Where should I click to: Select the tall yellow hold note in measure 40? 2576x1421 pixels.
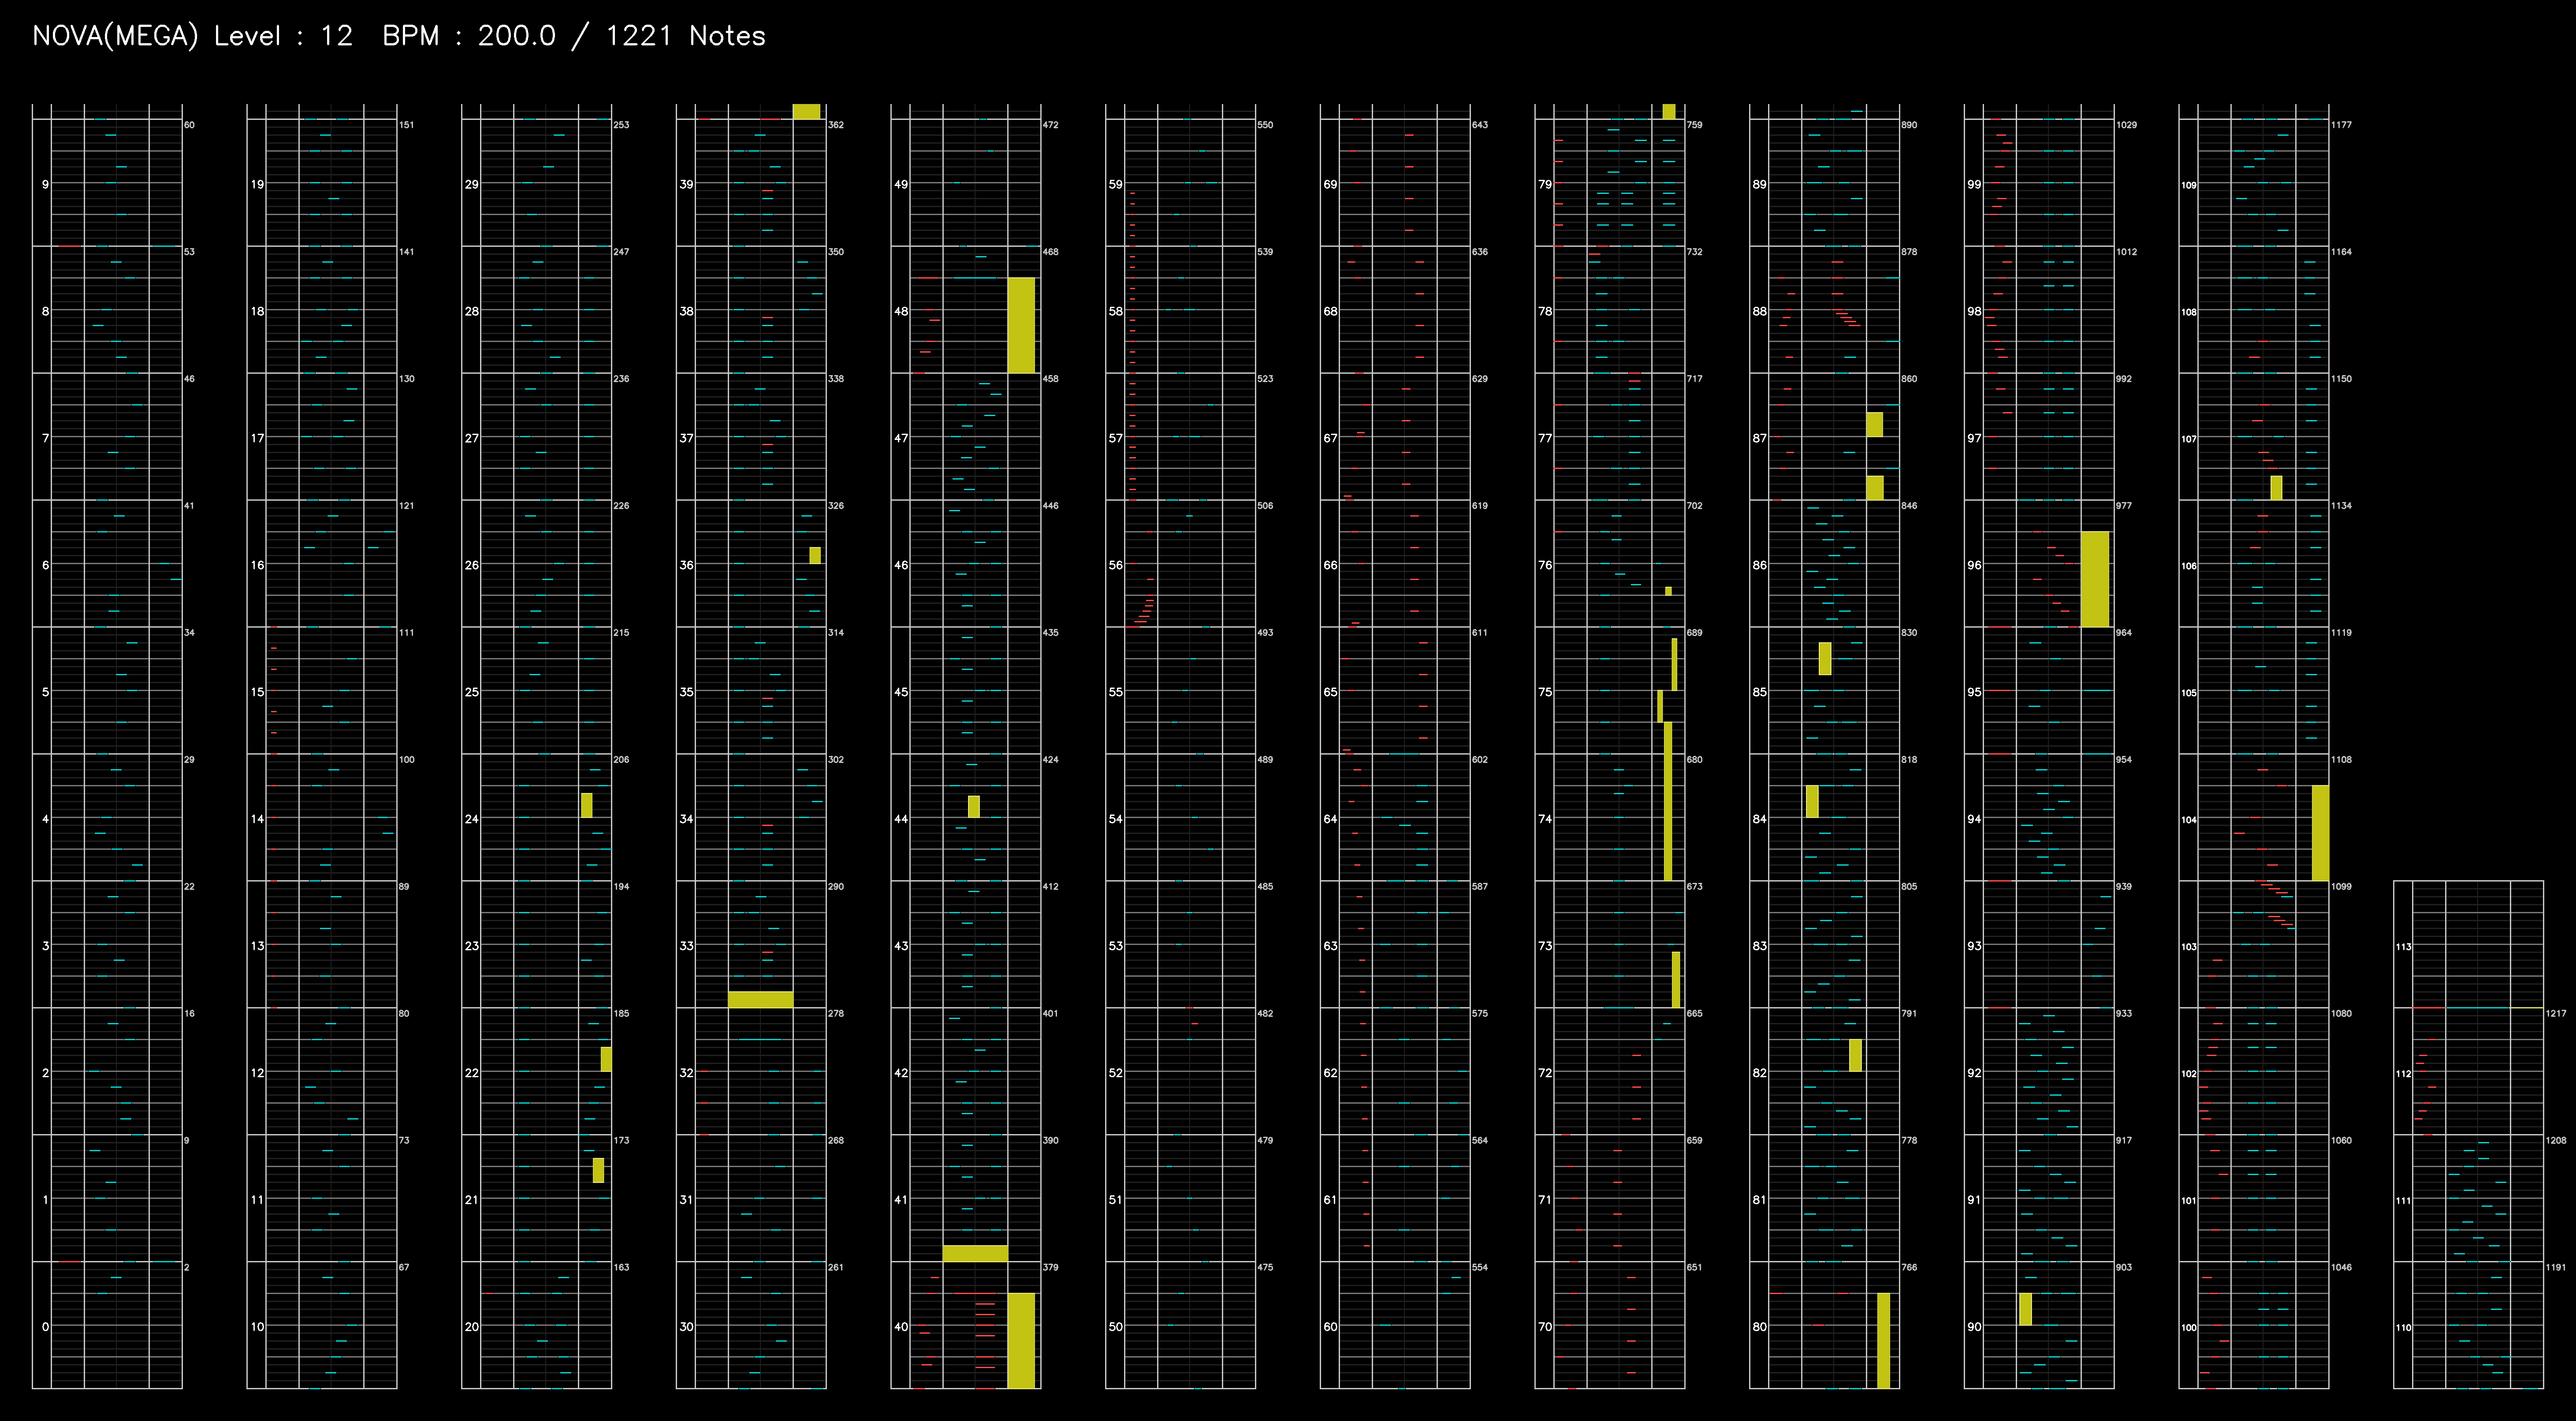[x=1021, y=1340]
